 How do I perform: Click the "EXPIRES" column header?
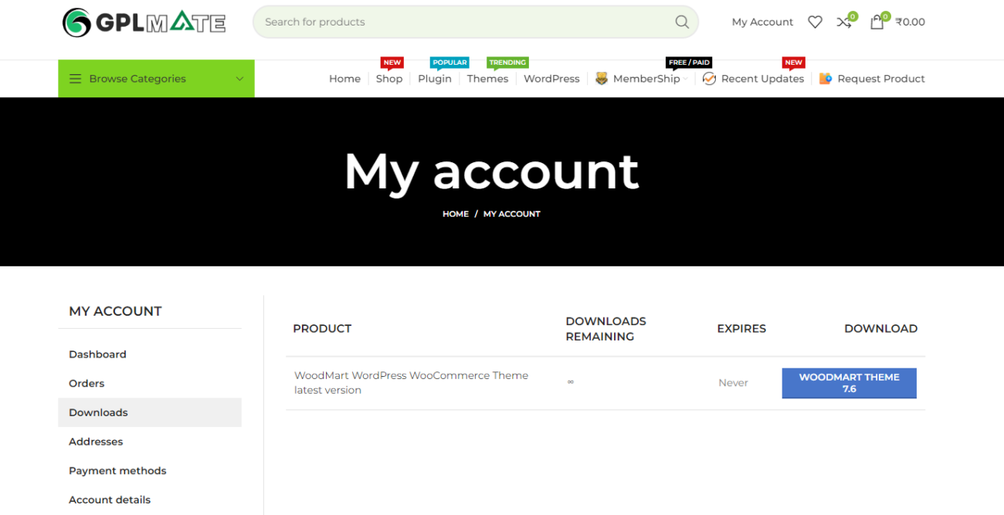pos(741,329)
